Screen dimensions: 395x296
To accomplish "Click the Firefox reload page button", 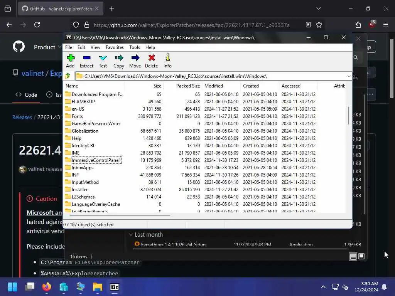I will (x=37, y=25).
